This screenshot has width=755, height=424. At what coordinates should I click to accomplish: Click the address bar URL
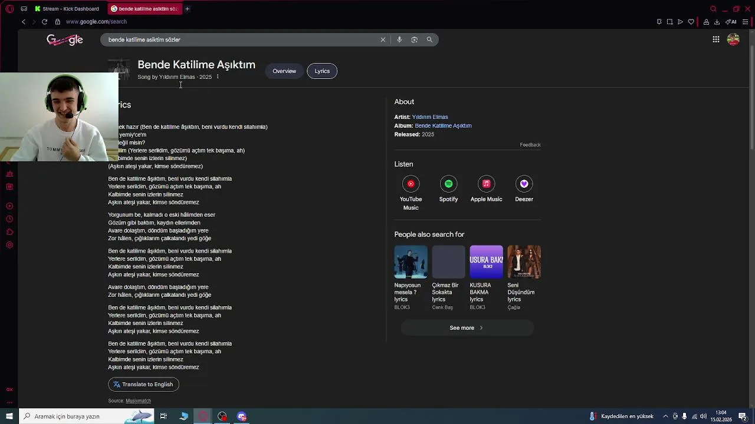coord(96,22)
